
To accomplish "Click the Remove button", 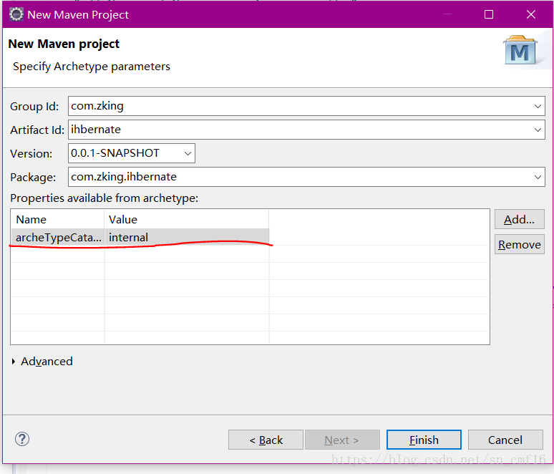I will pos(519,244).
